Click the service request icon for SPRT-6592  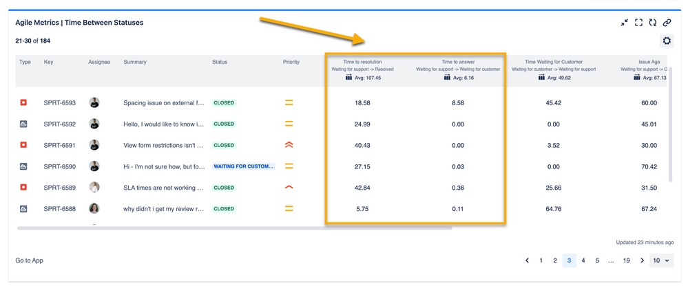pos(23,124)
